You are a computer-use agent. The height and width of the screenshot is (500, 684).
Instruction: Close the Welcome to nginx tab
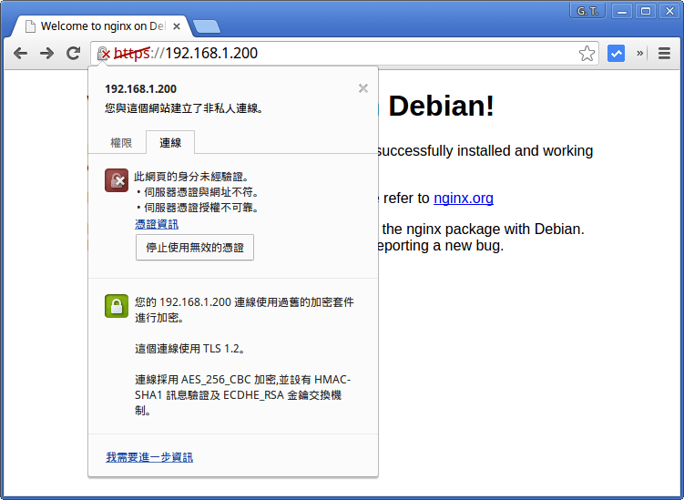(177, 26)
